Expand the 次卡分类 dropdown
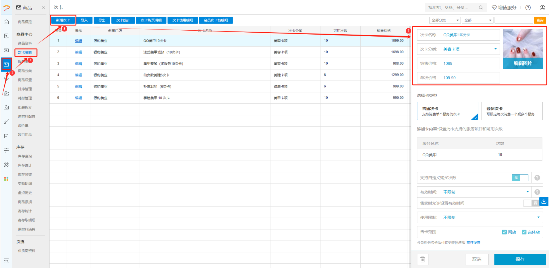The height and width of the screenshot is (268, 549). point(495,49)
